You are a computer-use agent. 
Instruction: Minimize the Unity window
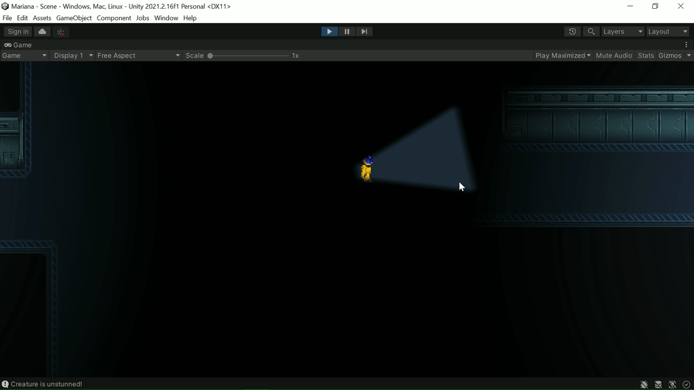(x=630, y=6)
